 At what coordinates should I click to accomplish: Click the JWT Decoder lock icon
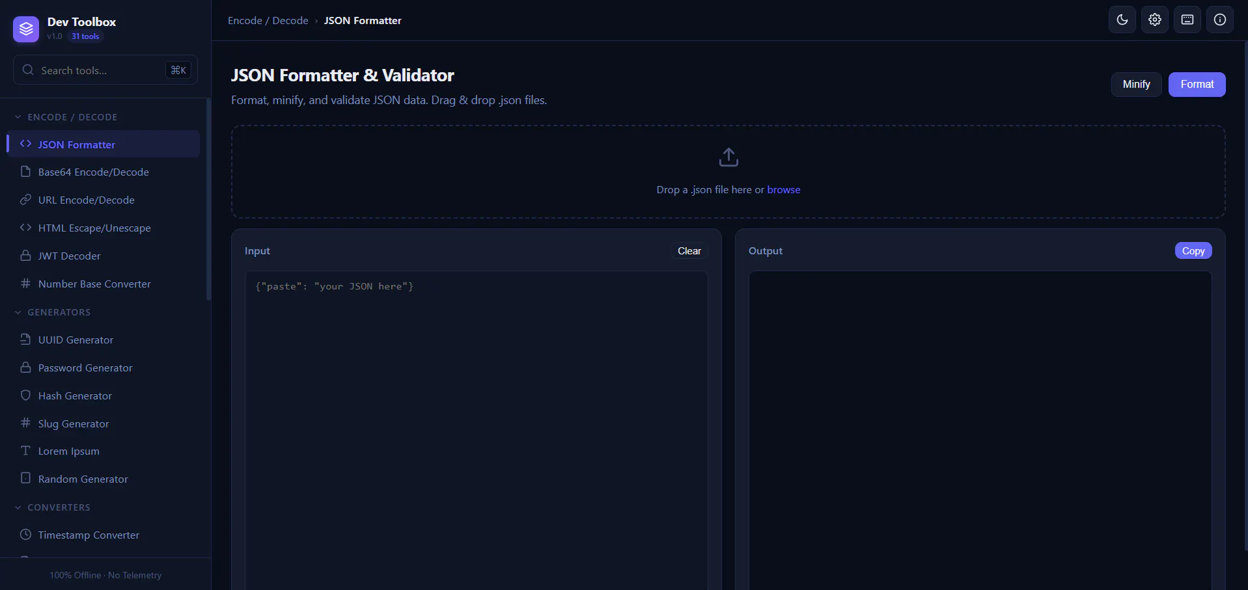click(25, 256)
